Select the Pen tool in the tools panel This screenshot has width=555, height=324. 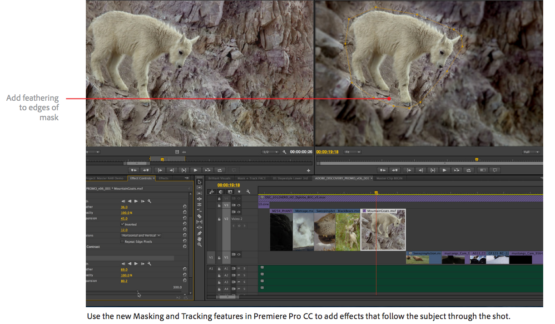pyautogui.click(x=199, y=233)
